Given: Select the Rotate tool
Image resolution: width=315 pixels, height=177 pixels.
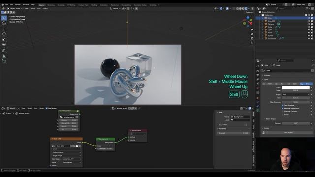Looking at the screenshot, I should [4, 34].
